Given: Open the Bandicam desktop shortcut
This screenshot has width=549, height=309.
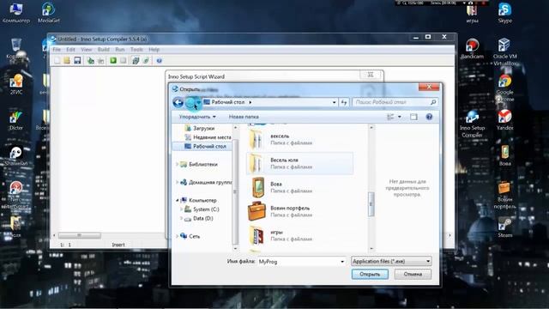Looking at the screenshot, I should click(x=472, y=49).
